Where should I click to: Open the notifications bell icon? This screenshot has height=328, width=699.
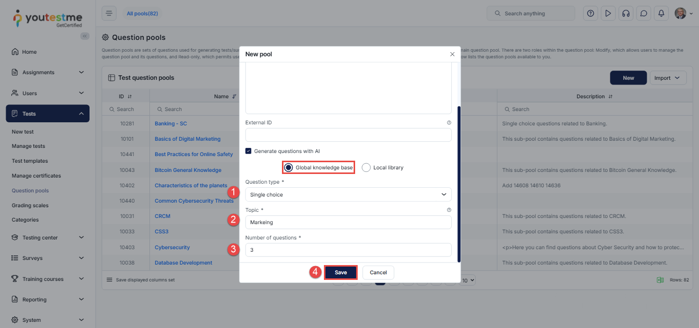click(x=661, y=14)
